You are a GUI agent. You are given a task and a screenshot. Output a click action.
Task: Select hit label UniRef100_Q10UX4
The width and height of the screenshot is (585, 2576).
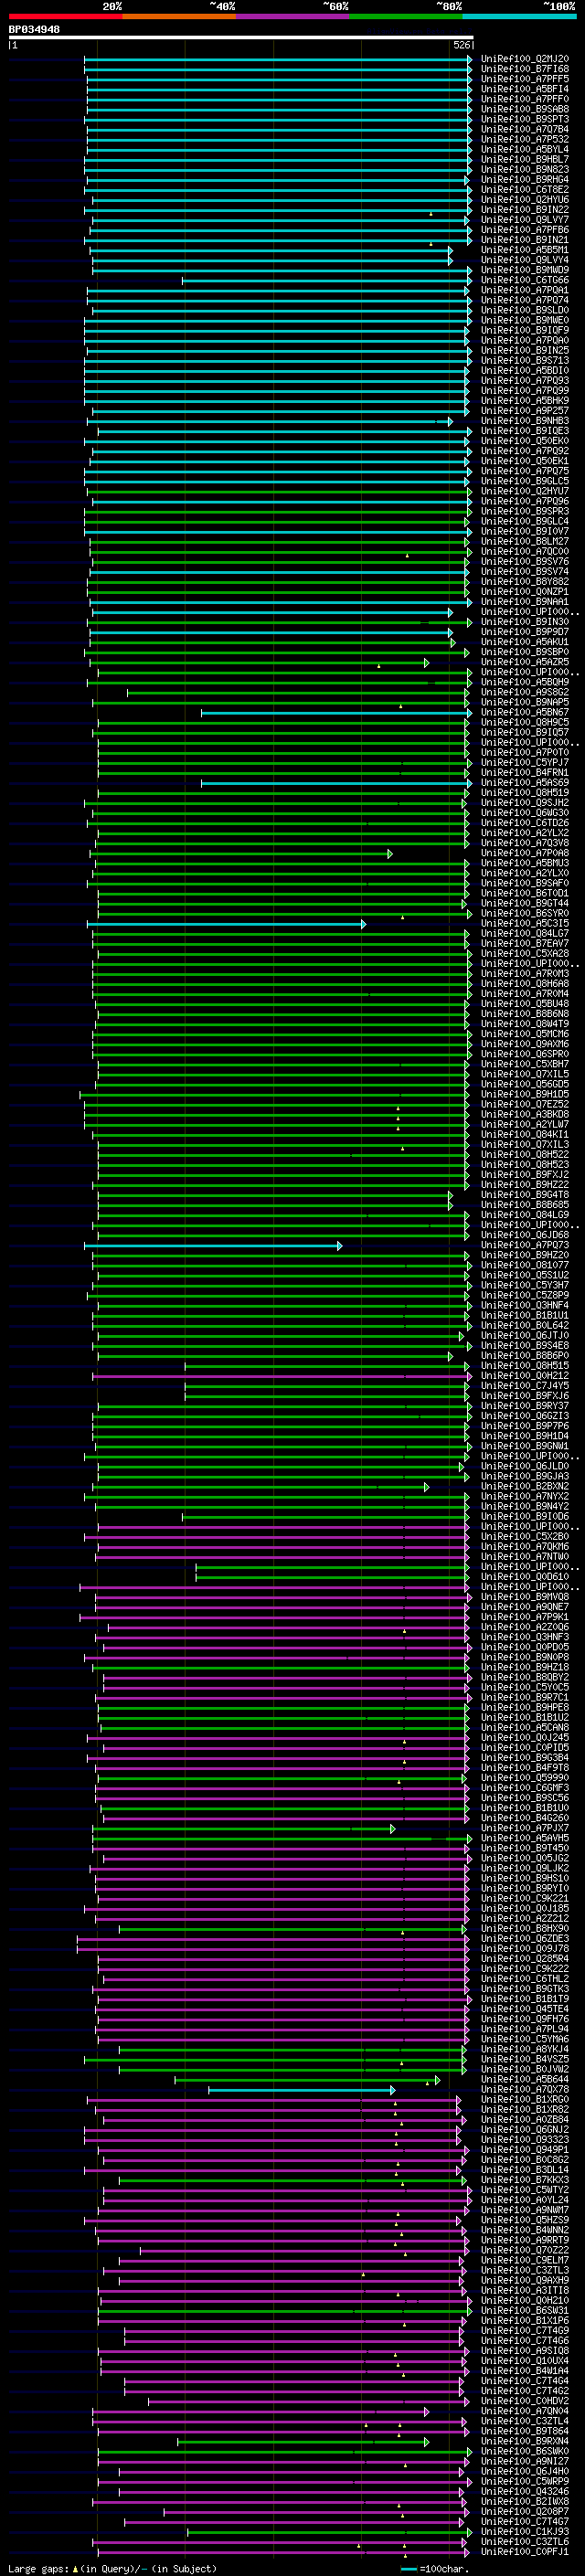click(x=525, y=2361)
